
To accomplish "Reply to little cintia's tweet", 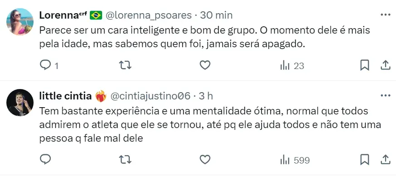I will coord(45,159).
